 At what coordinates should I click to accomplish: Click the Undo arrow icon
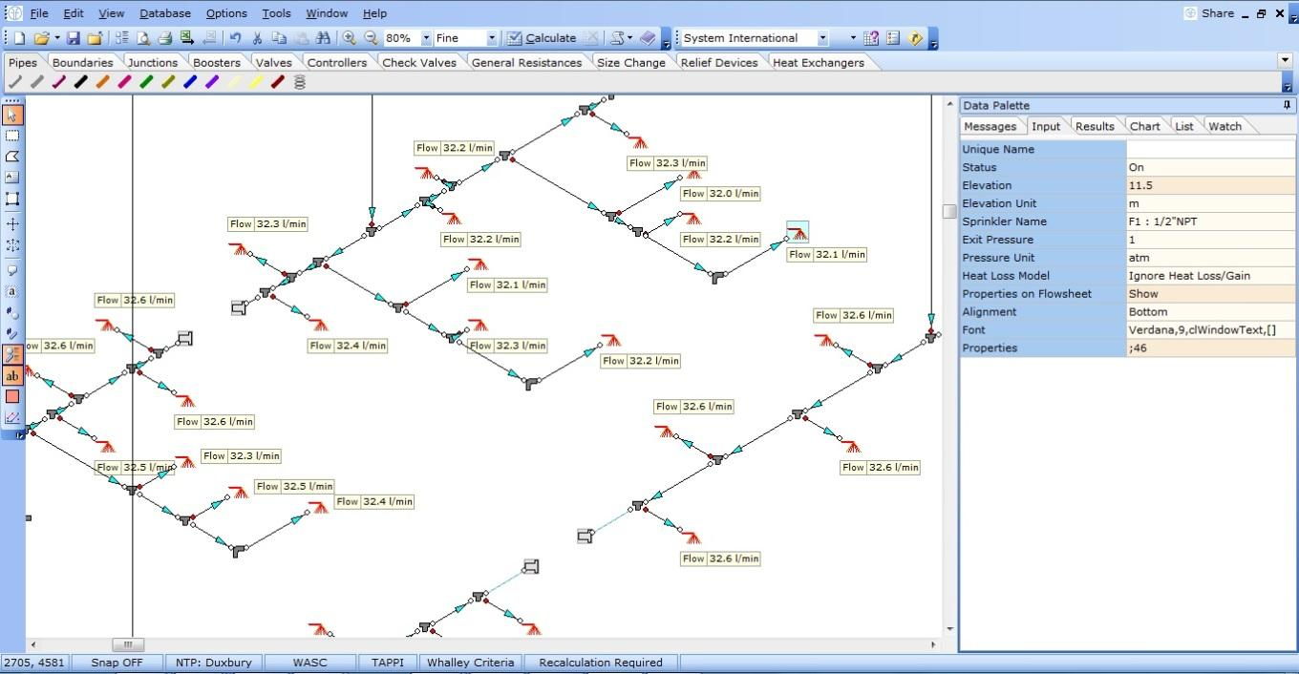(x=235, y=38)
